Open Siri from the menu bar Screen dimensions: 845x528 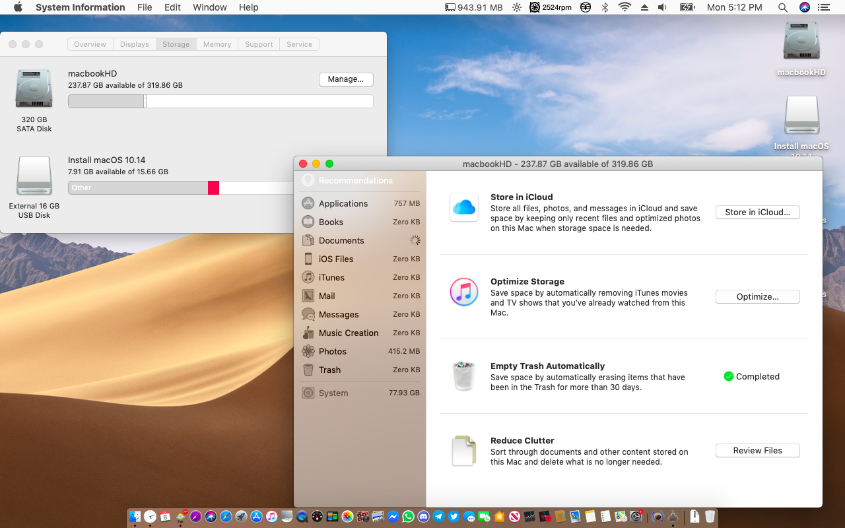(804, 7)
